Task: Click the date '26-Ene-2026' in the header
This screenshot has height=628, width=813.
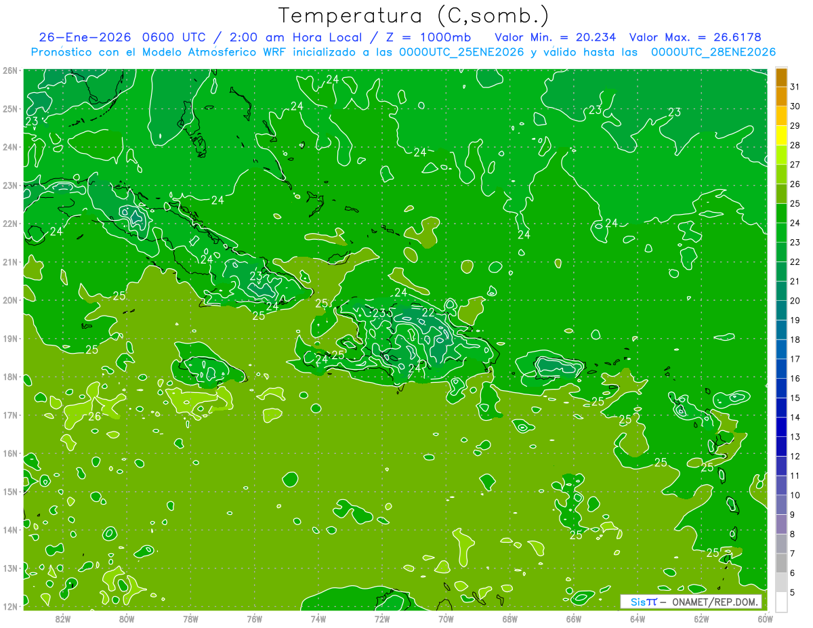Action: (85, 37)
